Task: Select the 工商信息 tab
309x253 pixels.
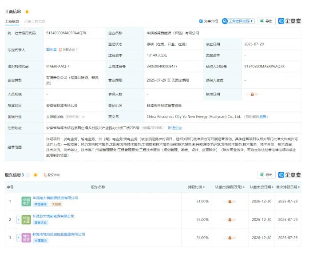Action: coord(12,21)
